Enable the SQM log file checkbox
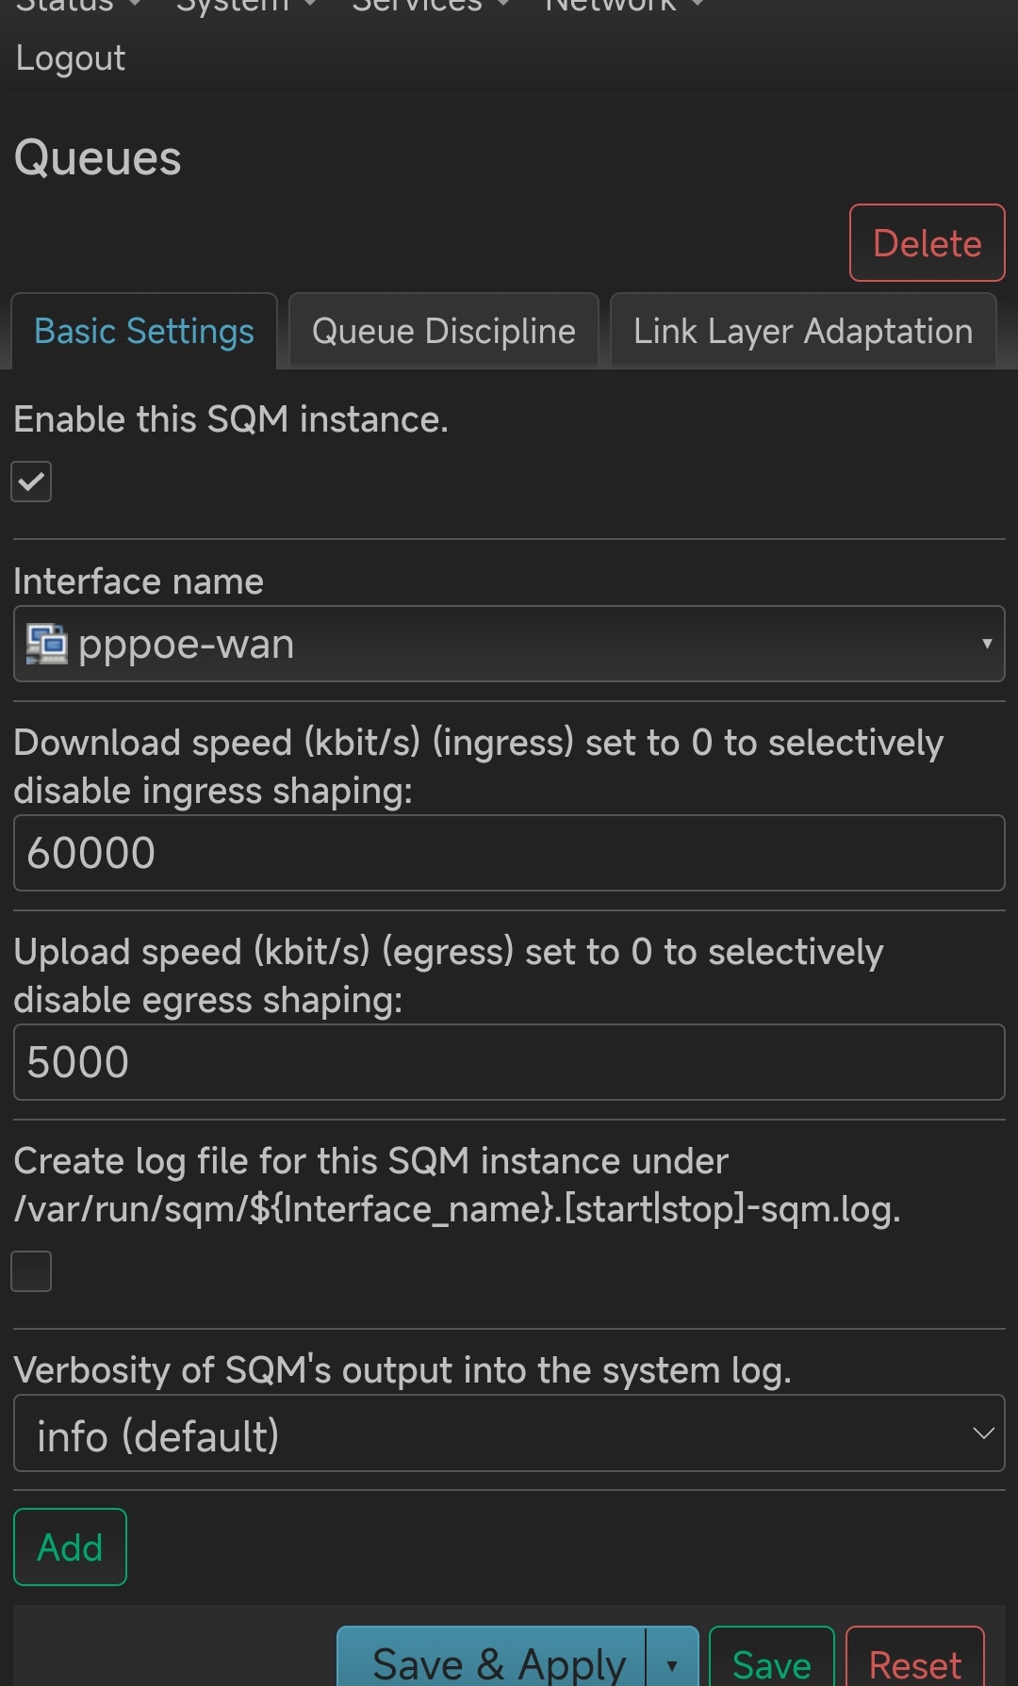The height and width of the screenshot is (1686, 1018). [31, 1271]
